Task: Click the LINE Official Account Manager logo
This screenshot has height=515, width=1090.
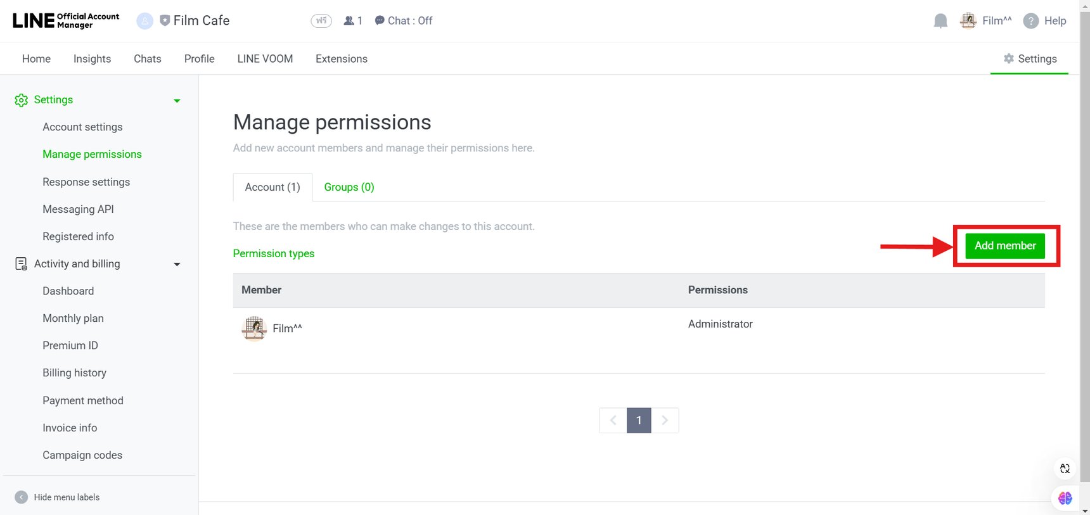Action: pos(66,20)
